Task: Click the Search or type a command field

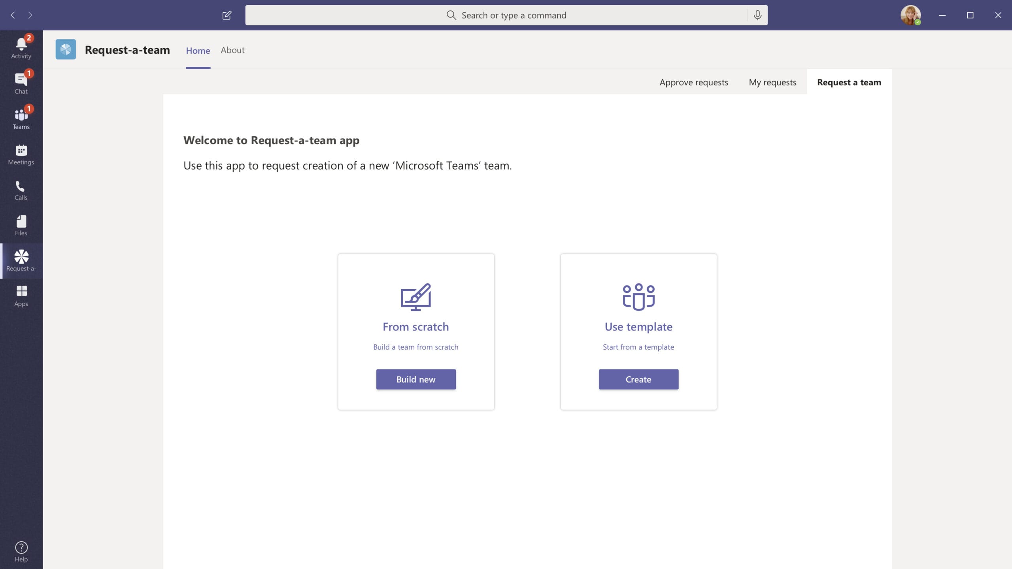Action: (506, 15)
